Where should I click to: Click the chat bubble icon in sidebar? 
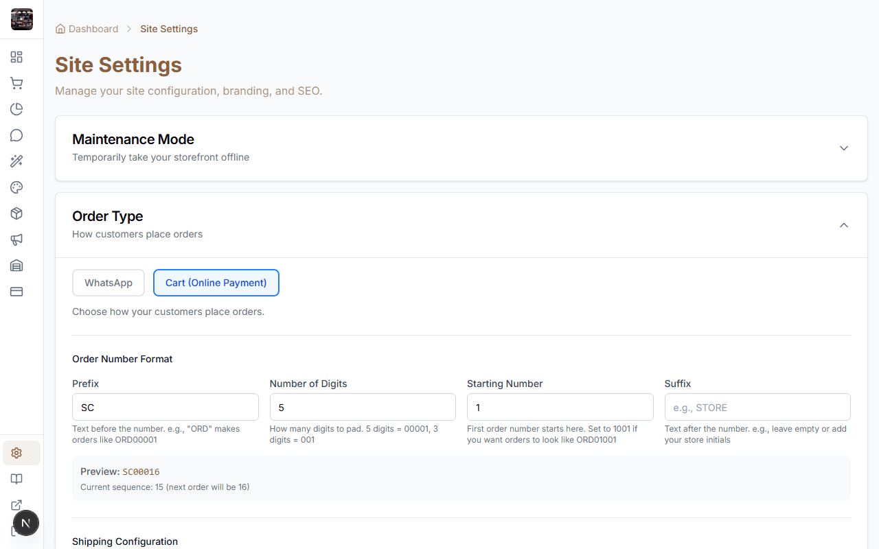point(16,135)
